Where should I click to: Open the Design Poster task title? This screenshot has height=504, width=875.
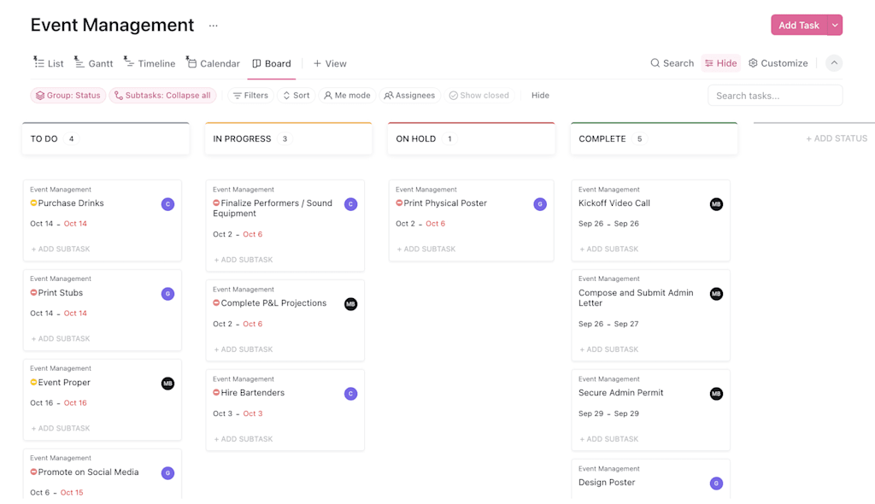pos(607,483)
